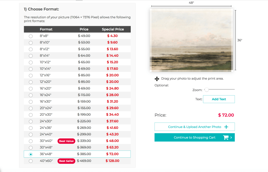268x172 pixels.
Task: Click the drag-move arrows icon
Action: pyautogui.click(x=157, y=79)
